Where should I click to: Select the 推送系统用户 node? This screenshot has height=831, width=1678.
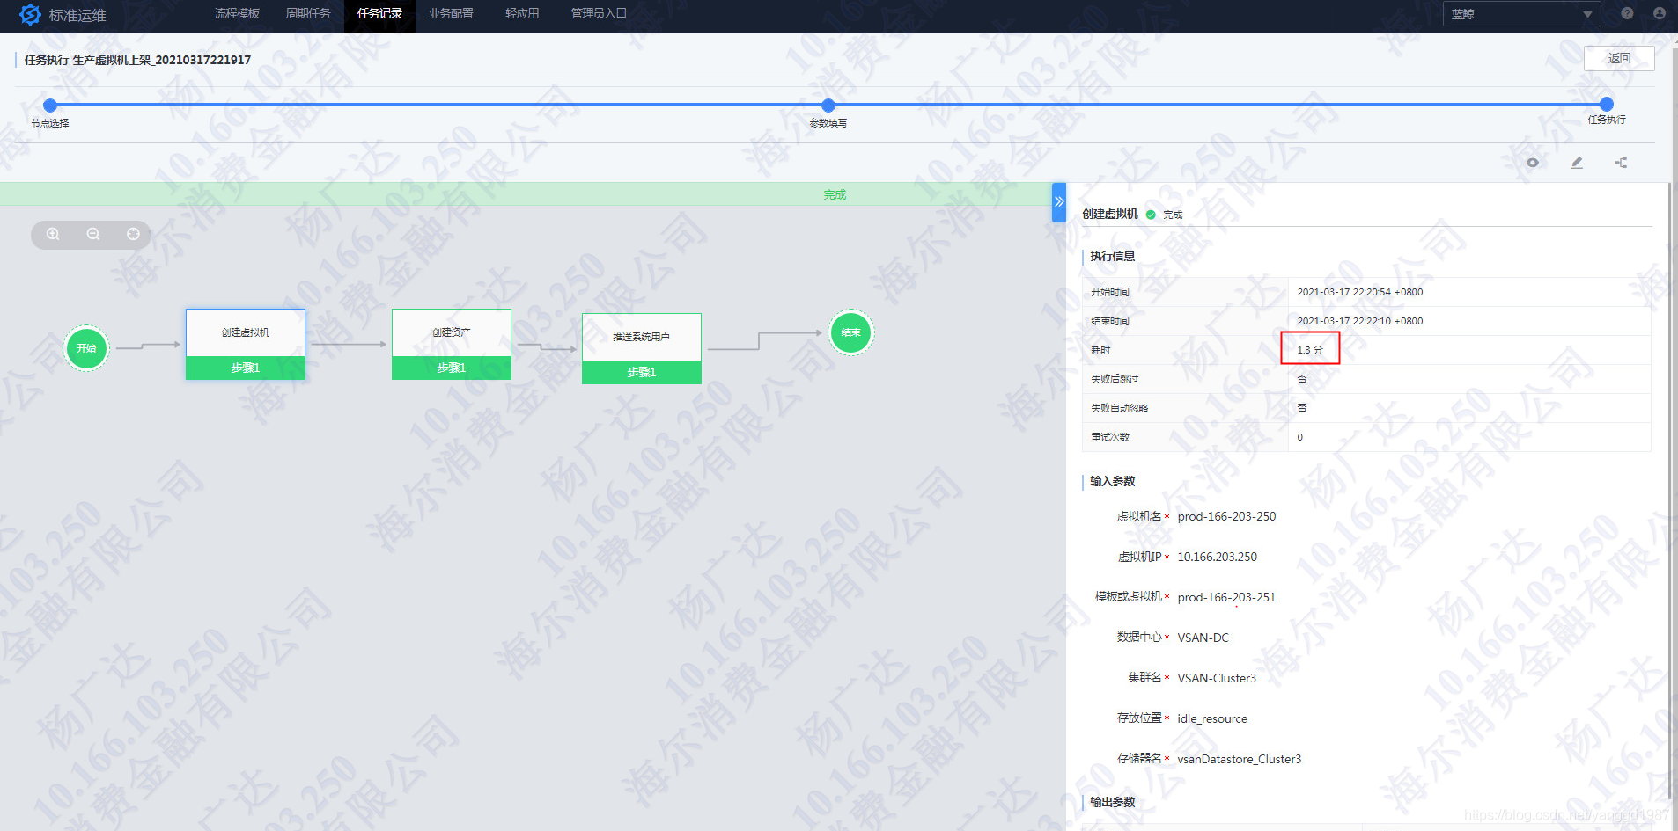[642, 348]
